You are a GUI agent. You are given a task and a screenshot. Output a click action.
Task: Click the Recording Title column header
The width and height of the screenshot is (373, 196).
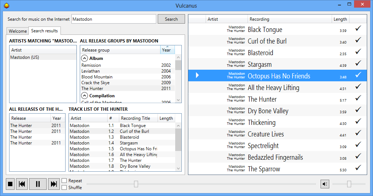pos(138,118)
